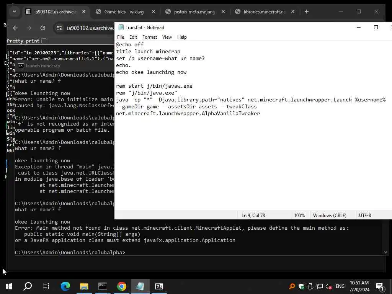This screenshot has height=294, width=392.
Task: Click the safely remove hardware tray icon
Action: coord(310,286)
